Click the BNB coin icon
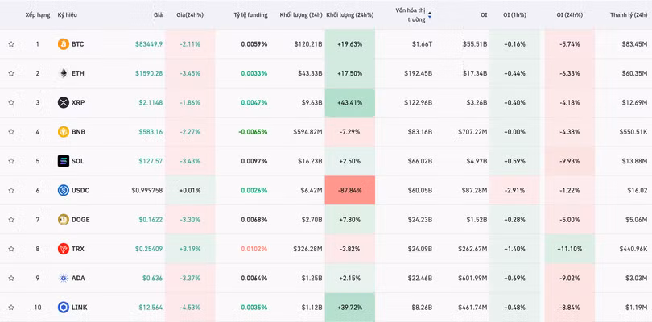This screenshot has width=652, height=322. pyautogui.click(x=64, y=132)
